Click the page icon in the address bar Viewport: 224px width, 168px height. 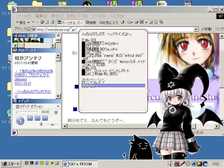34,29
